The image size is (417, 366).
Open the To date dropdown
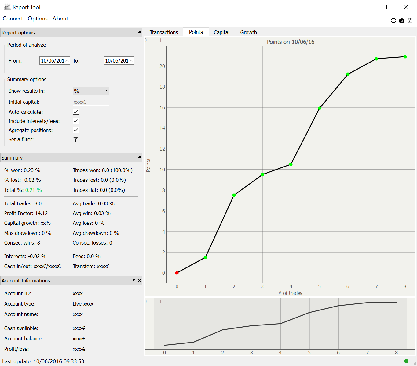[x=131, y=61]
